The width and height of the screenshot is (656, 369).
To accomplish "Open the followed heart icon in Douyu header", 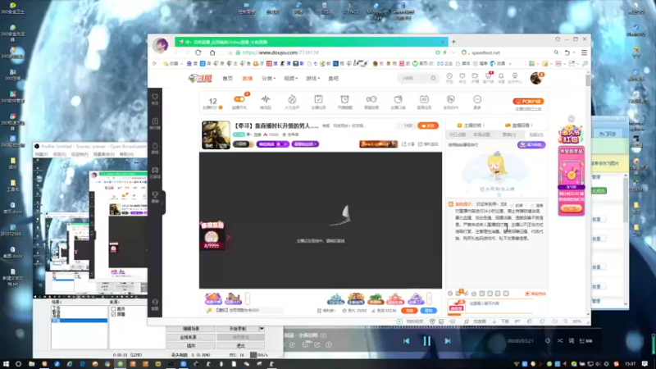I will (x=462, y=76).
